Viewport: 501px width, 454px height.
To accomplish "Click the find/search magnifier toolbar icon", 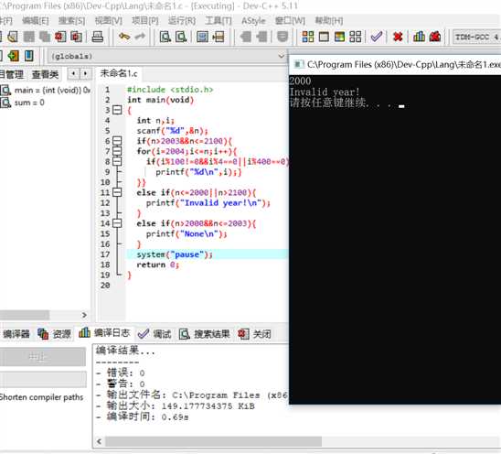I will coord(165,37).
